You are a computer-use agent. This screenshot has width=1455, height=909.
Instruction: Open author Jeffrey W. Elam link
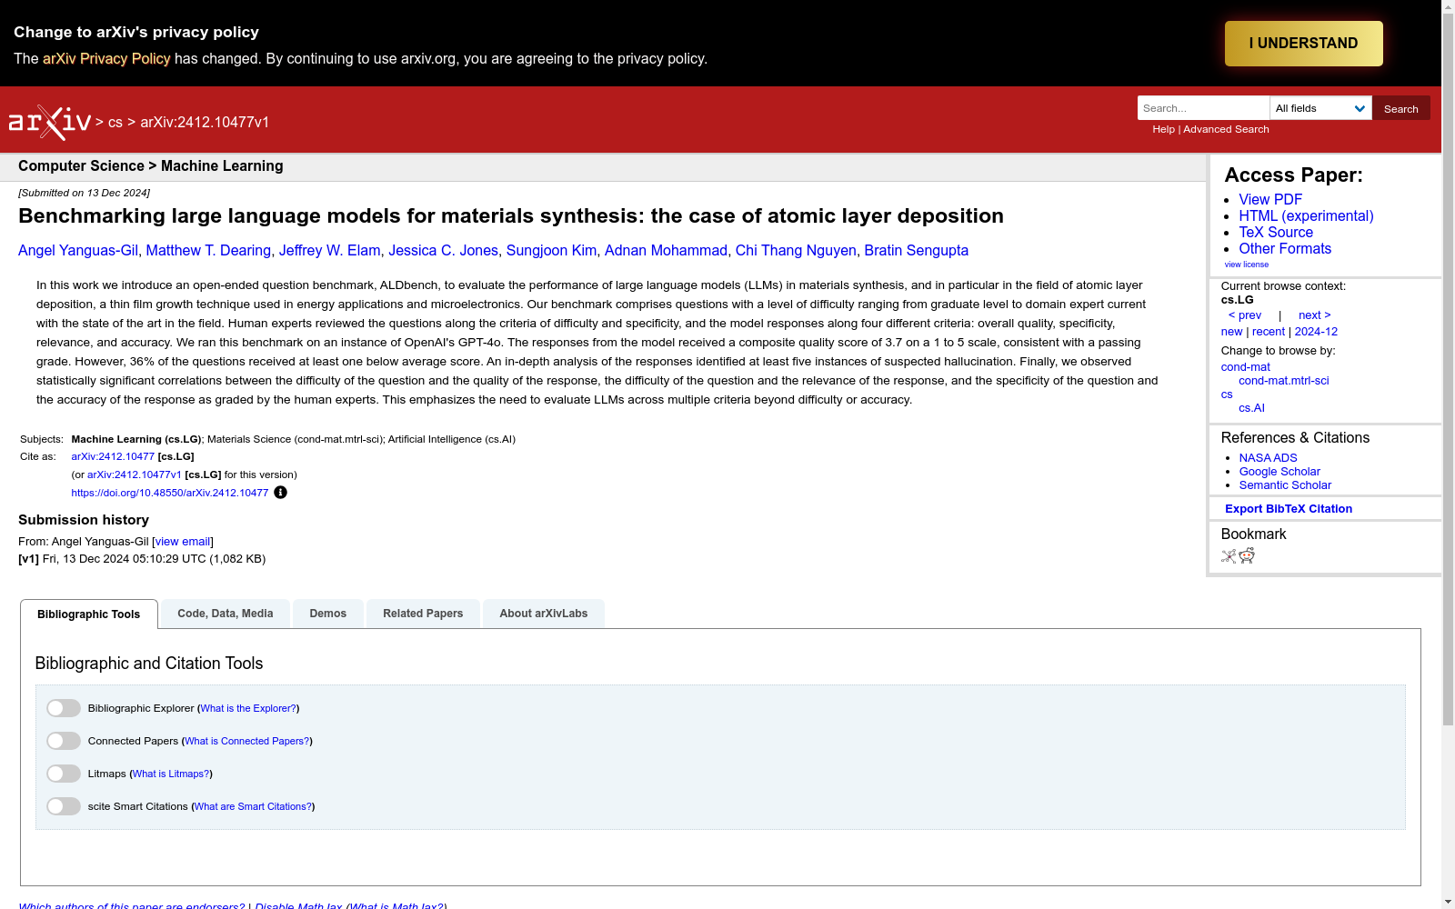coord(330,251)
